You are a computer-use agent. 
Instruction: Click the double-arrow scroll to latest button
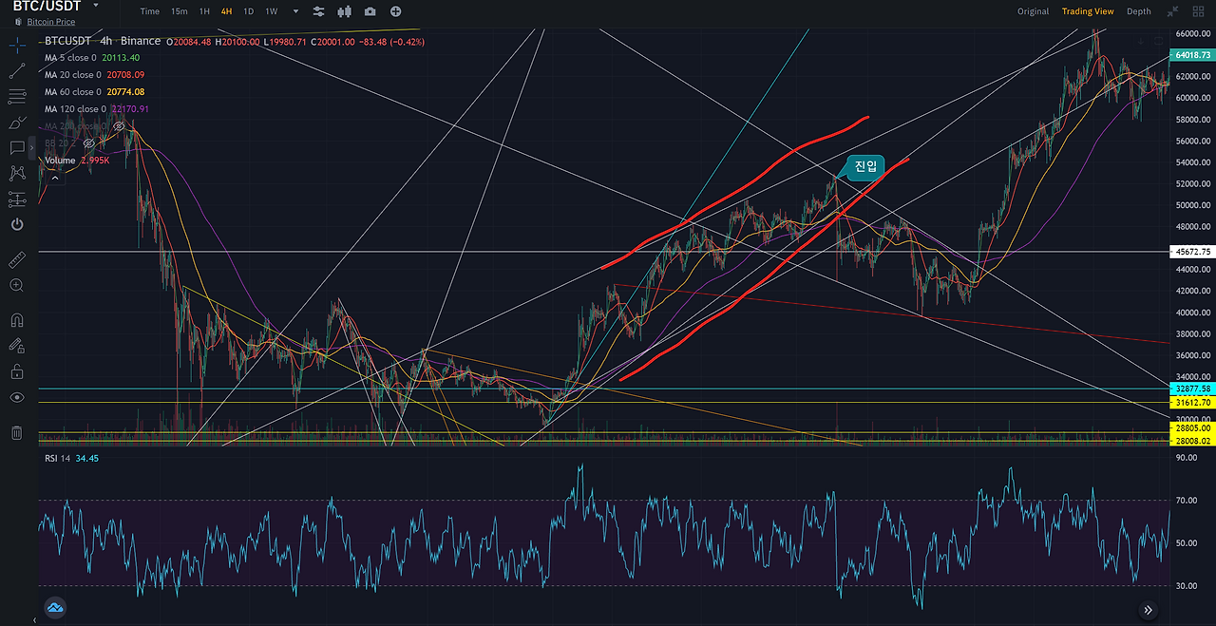pos(1148,610)
